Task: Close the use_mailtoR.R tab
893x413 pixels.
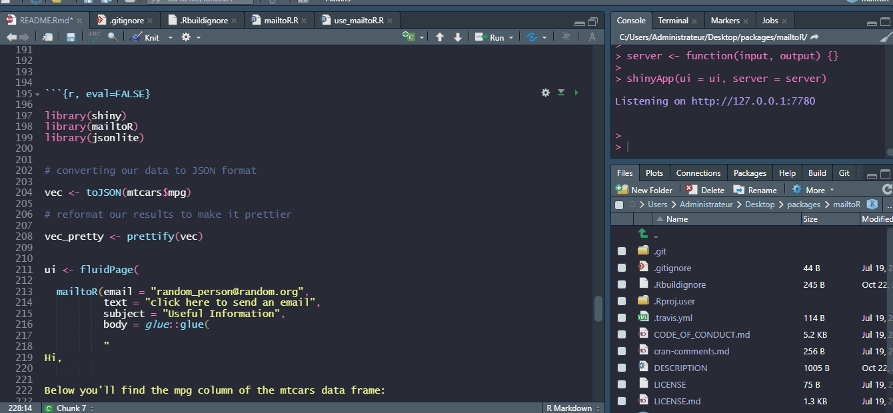Action: 391,21
